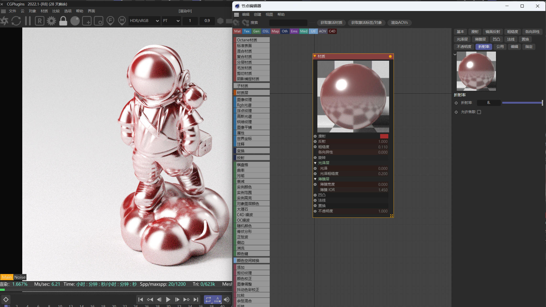Screen dimensions: 546x307
Task: Switch to the Noise render pass tab
Action: click(x=20, y=277)
